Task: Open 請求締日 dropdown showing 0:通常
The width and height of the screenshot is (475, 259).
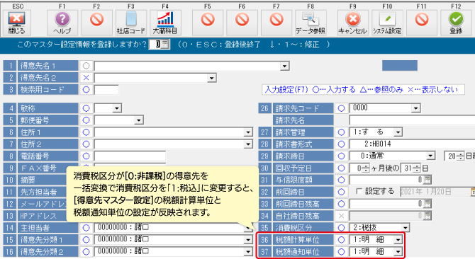Action: point(430,156)
